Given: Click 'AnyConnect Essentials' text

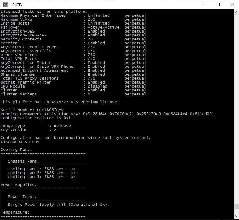Looking at the screenshot, I should click(x=26, y=51).
